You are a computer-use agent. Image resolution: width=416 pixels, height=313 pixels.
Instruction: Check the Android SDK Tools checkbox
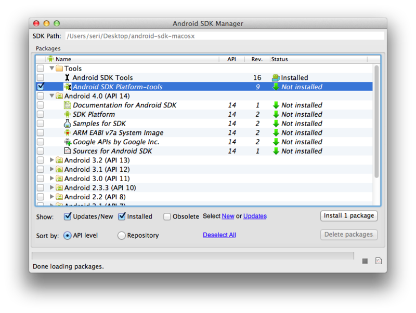pos(41,77)
